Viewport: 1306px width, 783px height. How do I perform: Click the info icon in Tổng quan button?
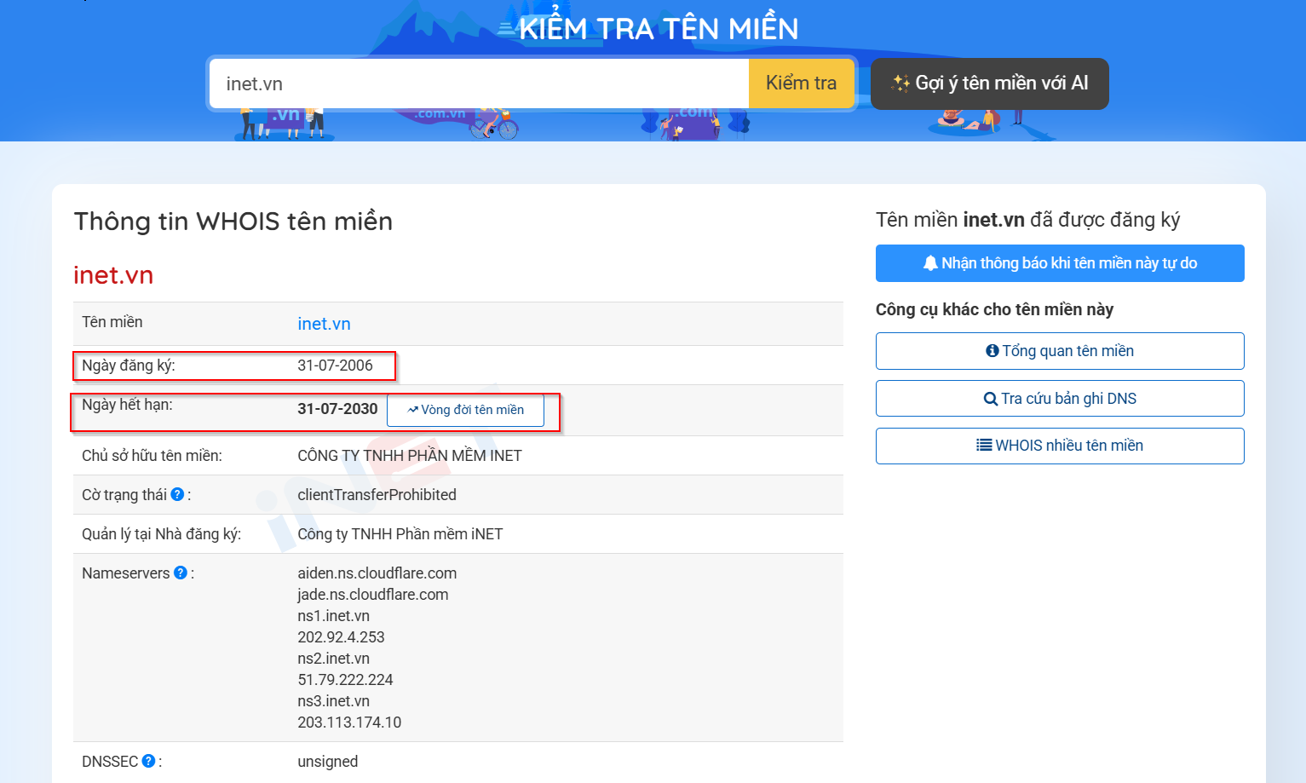point(992,351)
